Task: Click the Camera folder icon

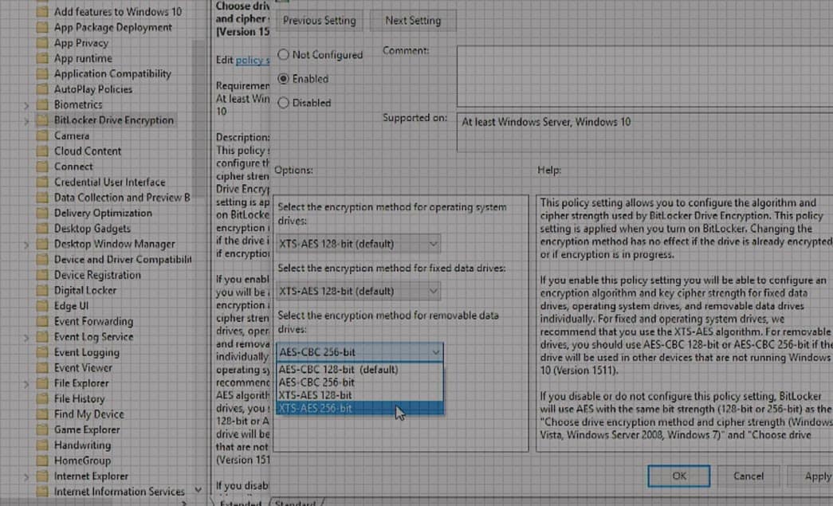Action: coord(42,135)
